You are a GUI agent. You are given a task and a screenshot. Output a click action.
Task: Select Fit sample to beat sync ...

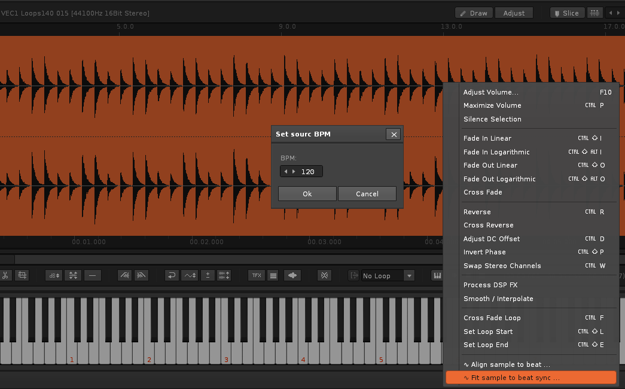pos(531,378)
